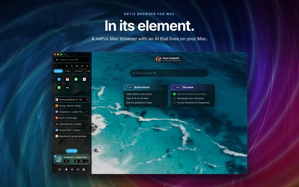Click the 'Softer blacks, one accent.' note line
Screen dimensions: 299x187
tap(139, 94)
